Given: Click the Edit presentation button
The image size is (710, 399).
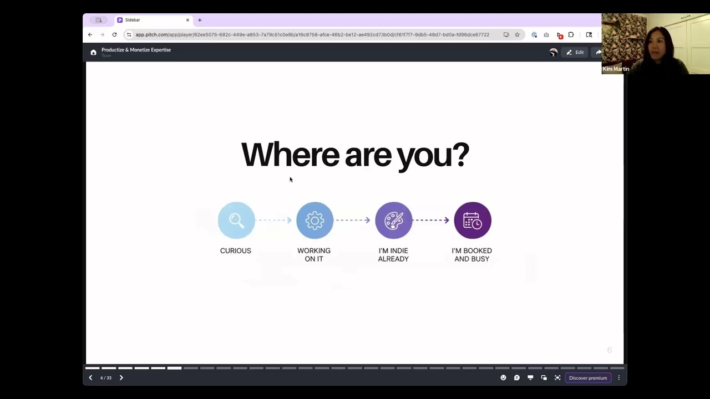Looking at the screenshot, I should (x=575, y=52).
